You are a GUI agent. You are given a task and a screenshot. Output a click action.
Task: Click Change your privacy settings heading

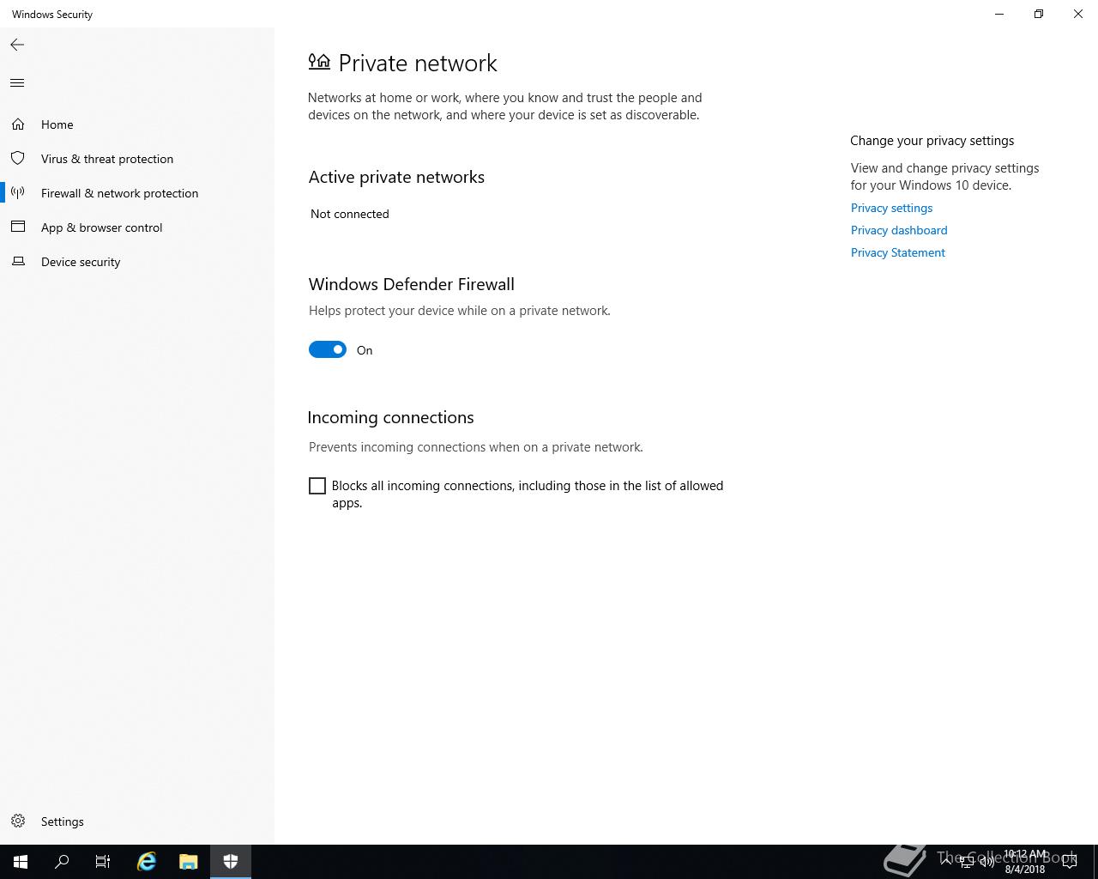(x=932, y=141)
